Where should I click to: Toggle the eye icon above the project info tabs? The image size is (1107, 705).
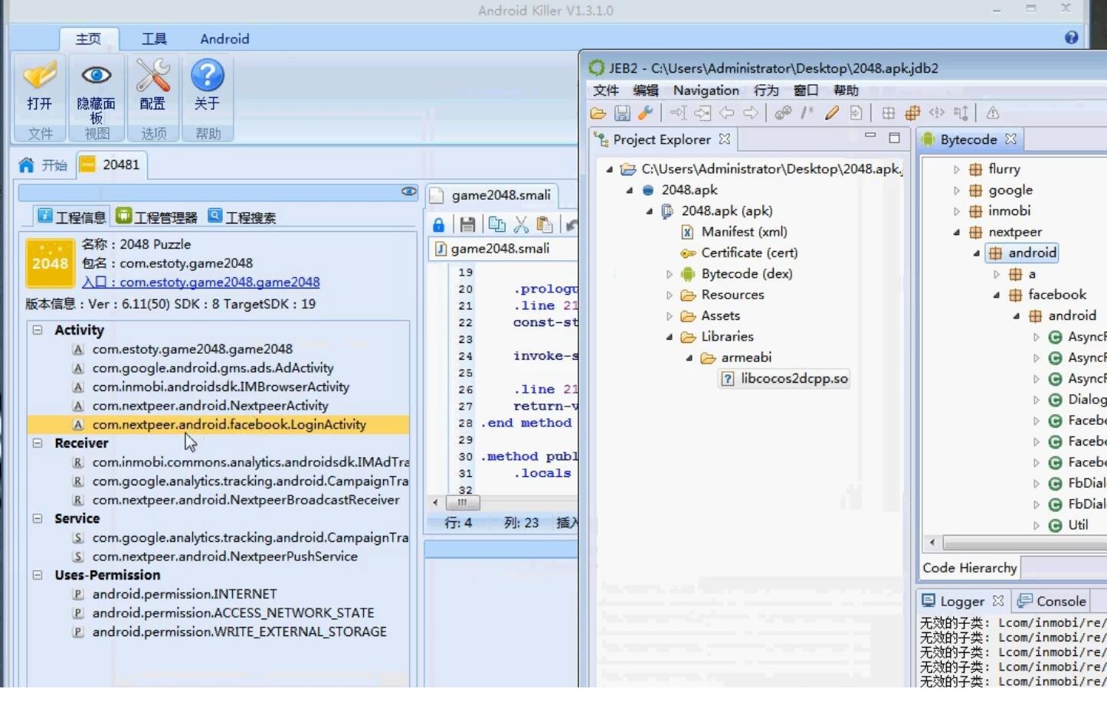pyautogui.click(x=409, y=191)
